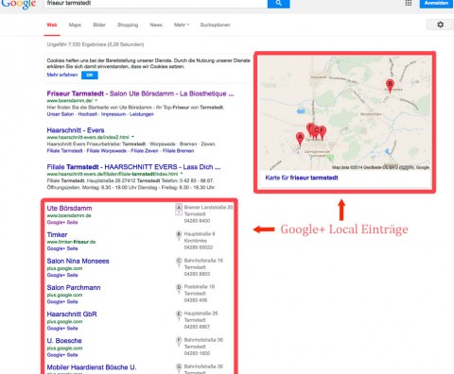
Task: Open the Unser Salon sitelink
Action: (x=61, y=114)
